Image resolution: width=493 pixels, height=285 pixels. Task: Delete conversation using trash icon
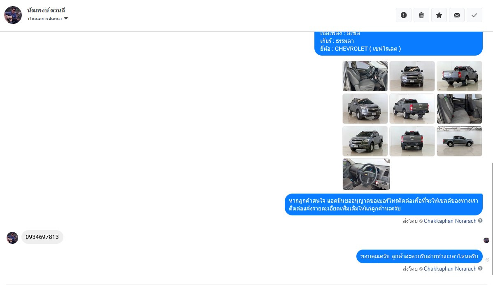pyautogui.click(x=421, y=15)
